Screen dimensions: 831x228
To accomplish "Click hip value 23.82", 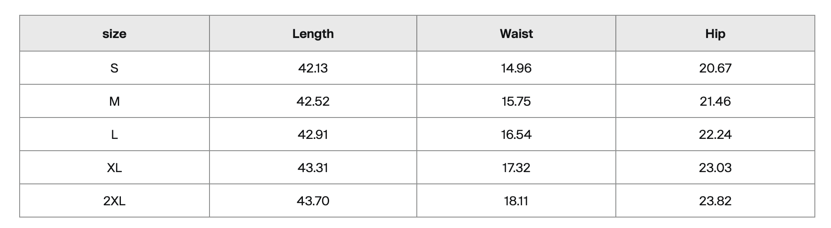I will click(x=715, y=201).
